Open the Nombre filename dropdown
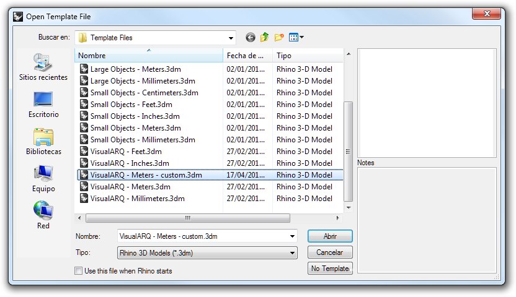This screenshot has height=297, width=516. [x=292, y=236]
